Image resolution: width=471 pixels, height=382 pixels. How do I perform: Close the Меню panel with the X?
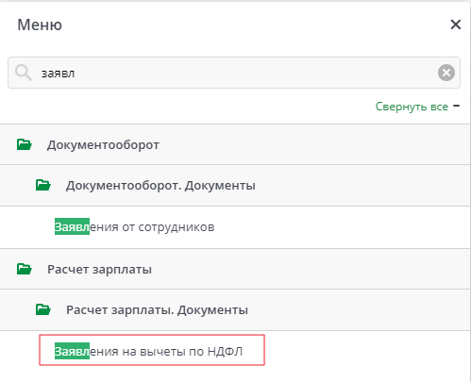(x=455, y=25)
